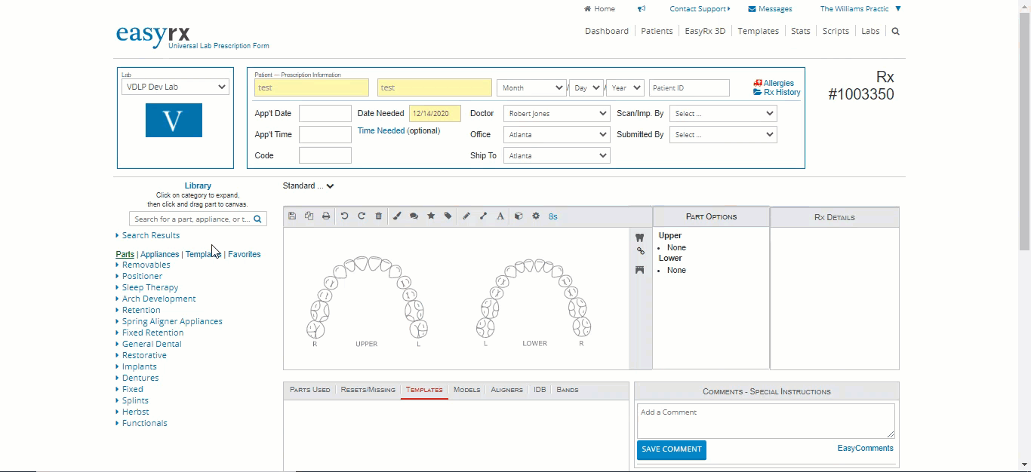Click the Copy pages icon in canvas toolbar
Viewport: 1031px width, 472px height.
tap(309, 216)
